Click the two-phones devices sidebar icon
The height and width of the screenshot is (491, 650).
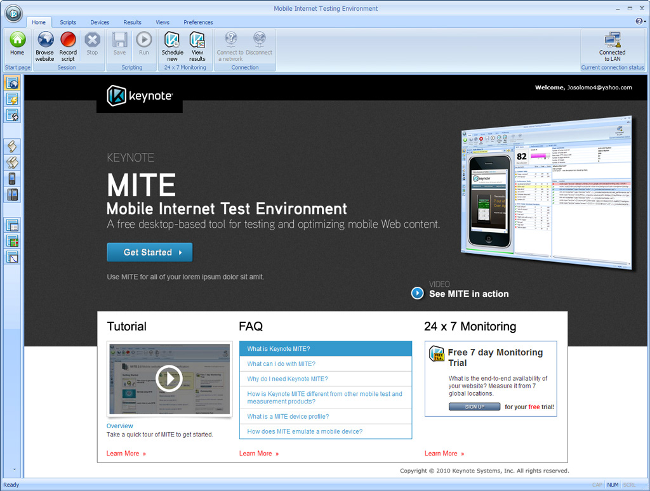coord(13,195)
